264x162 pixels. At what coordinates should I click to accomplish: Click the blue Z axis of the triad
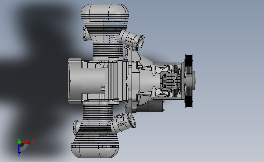(19, 149)
